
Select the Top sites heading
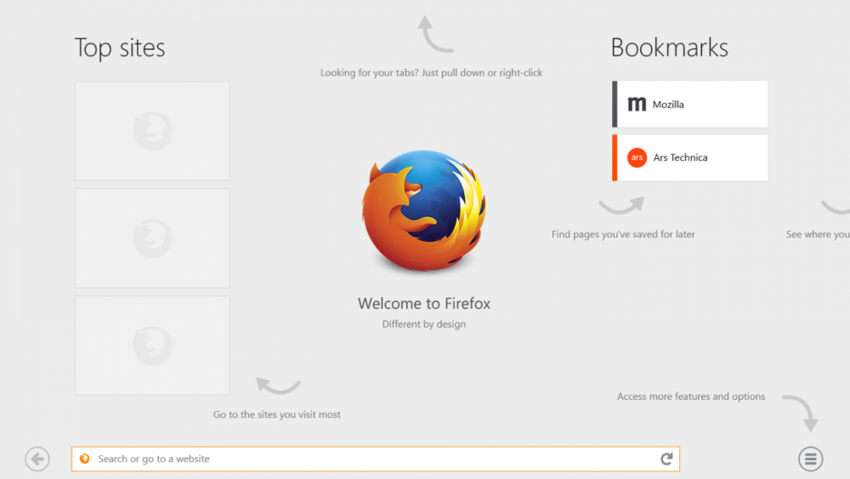click(x=120, y=48)
